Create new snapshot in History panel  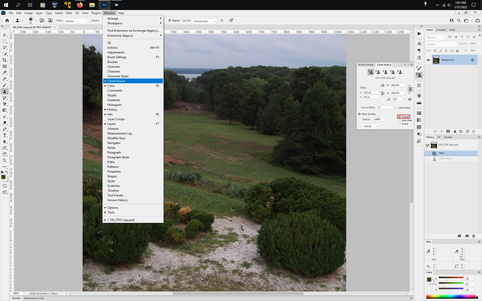[467, 236]
